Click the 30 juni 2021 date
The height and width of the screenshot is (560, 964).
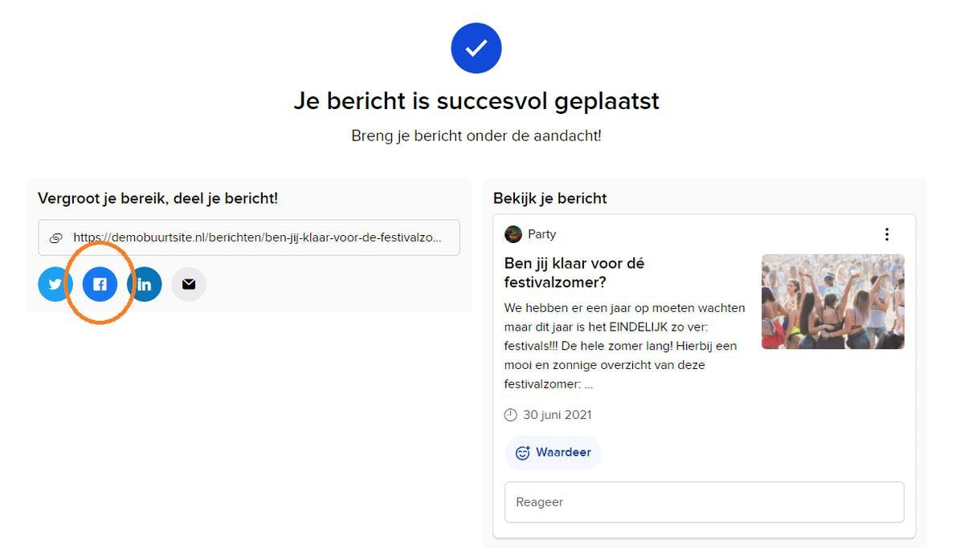point(557,415)
